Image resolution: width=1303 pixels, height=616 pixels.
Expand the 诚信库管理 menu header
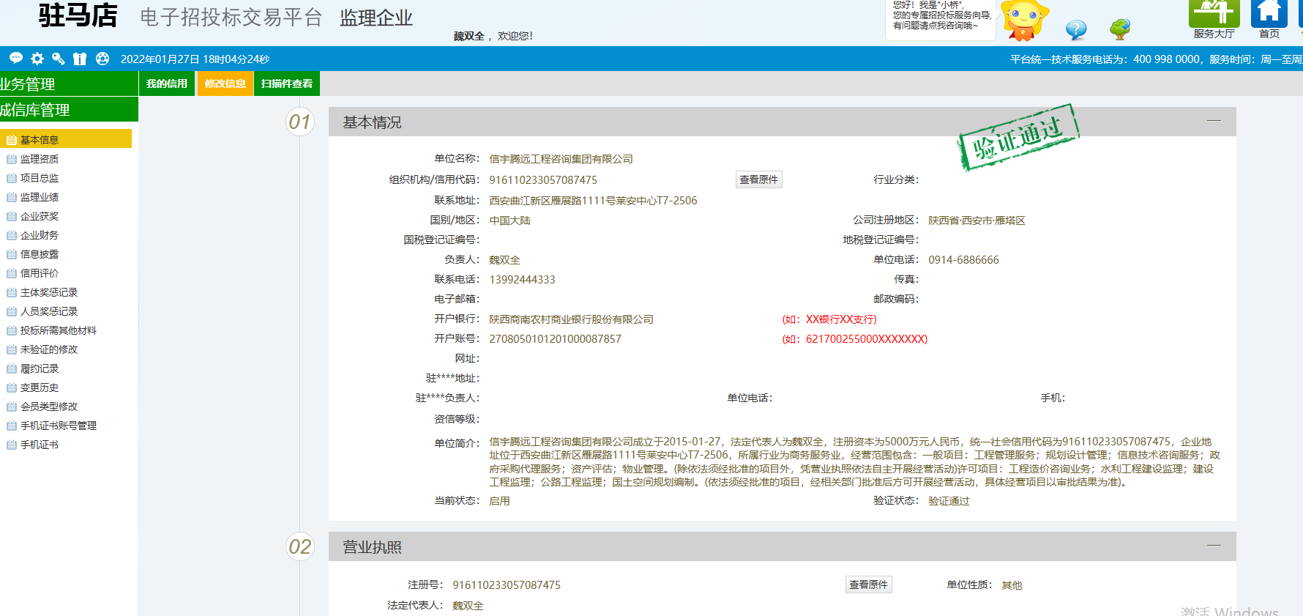69,110
